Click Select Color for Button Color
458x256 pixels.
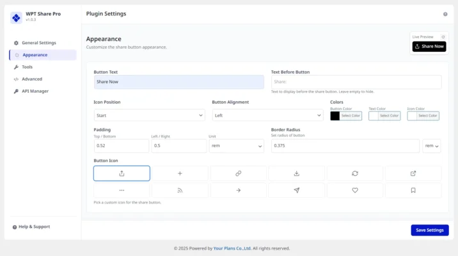[x=351, y=116]
